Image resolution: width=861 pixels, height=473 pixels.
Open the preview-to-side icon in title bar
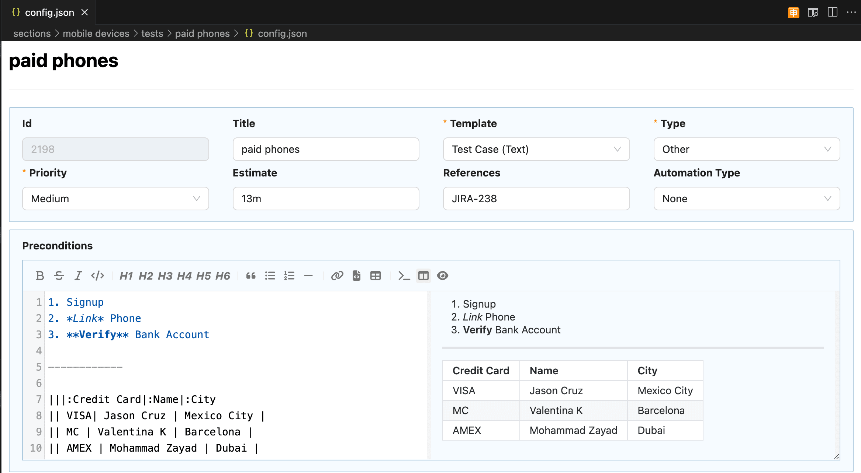tap(813, 13)
